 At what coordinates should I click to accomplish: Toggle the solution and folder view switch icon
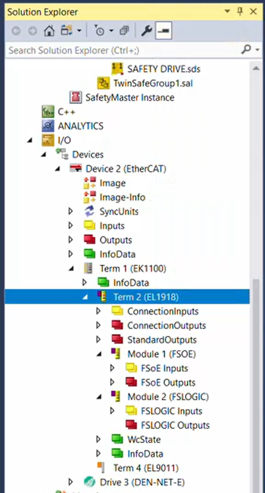click(x=67, y=31)
